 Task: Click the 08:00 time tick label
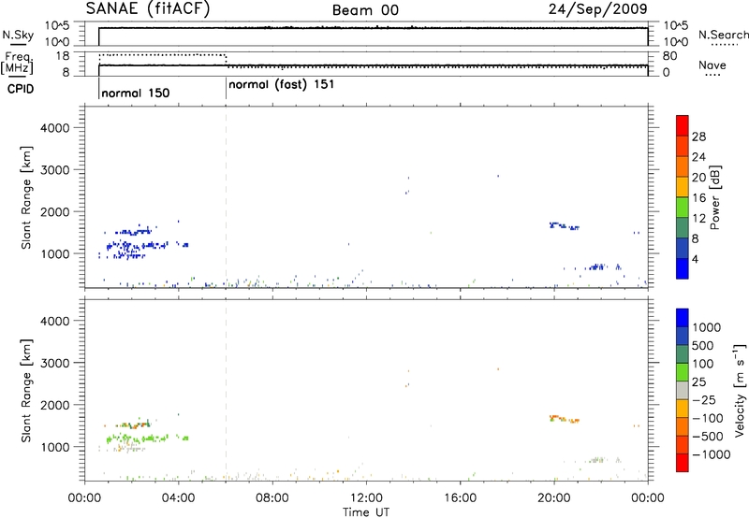click(272, 498)
